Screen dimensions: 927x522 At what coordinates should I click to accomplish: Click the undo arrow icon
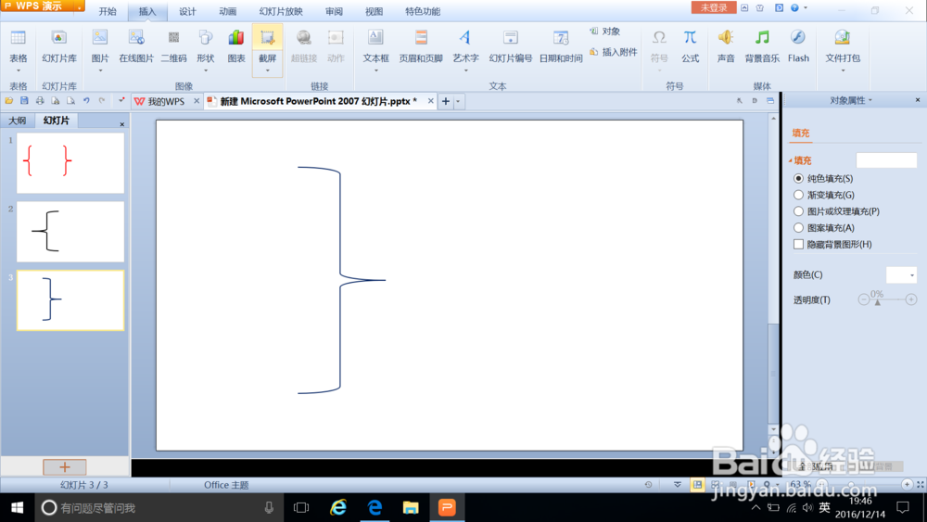click(86, 101)
